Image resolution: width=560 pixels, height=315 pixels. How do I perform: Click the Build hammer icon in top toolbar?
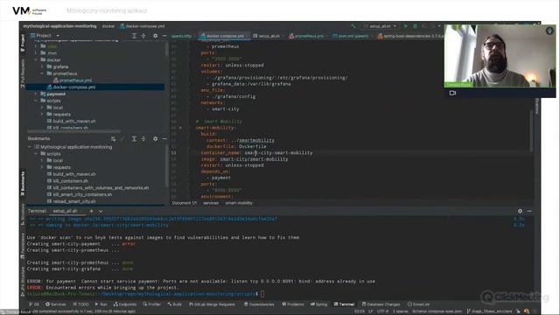point(353,26)
